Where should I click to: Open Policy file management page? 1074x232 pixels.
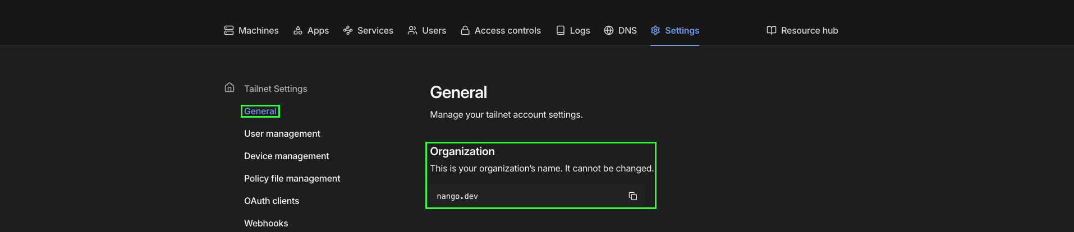click(x=292, y=178)
